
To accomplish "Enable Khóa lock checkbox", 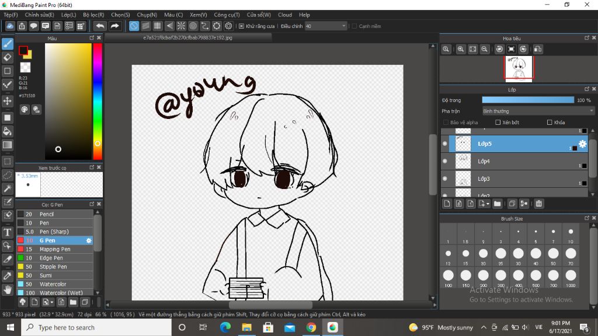I will 550,123.
